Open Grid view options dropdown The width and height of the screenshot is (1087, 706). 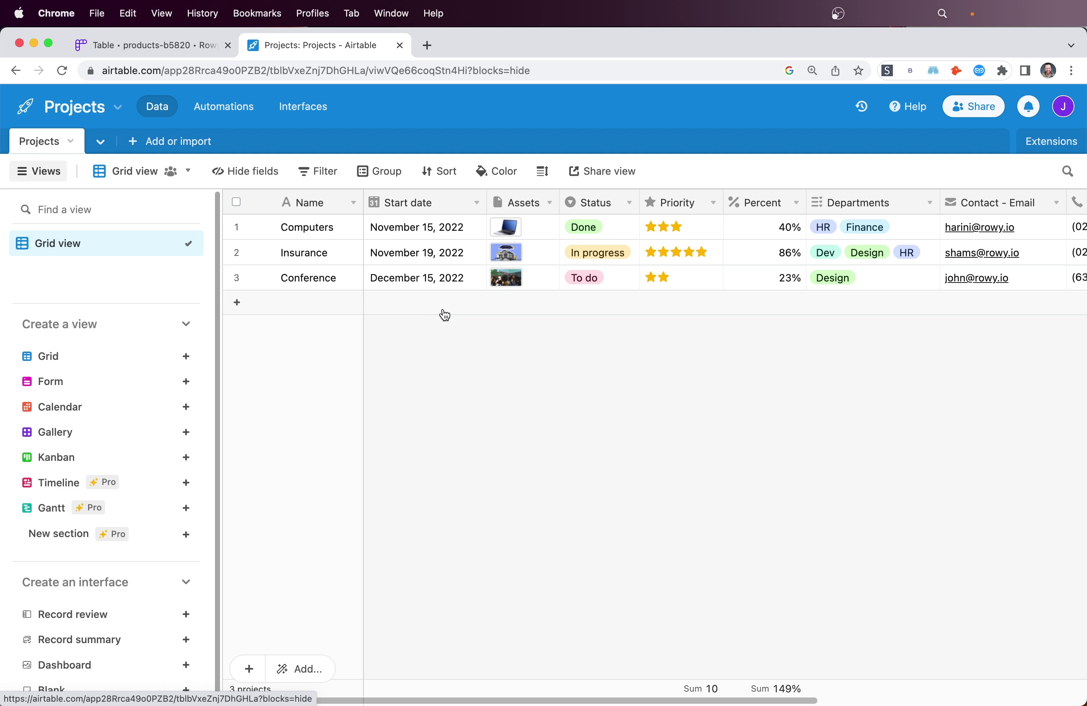(188, 171)
